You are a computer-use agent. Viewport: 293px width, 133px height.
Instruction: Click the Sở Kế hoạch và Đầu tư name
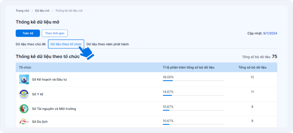click(x=49, y=80)
